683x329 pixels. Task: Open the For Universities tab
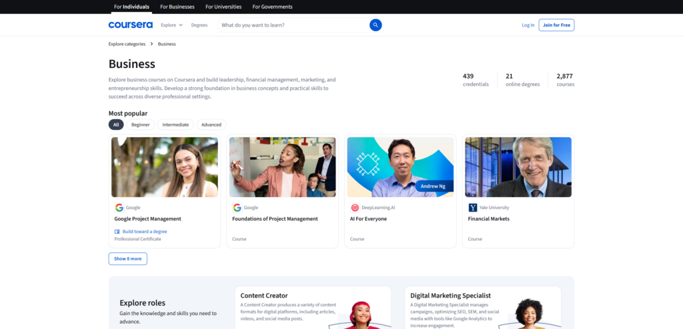pos(223,7)
